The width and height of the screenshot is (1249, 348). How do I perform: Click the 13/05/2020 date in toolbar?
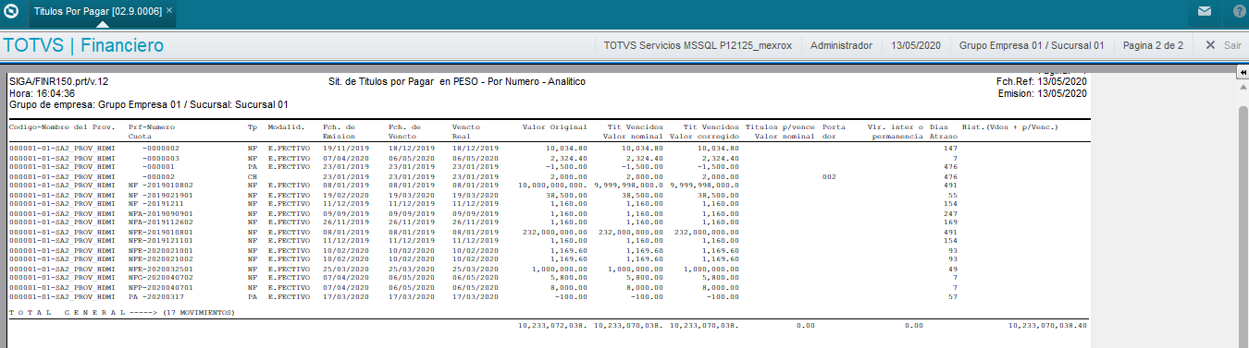point(916,44)
